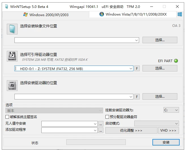The width and height of the screenshot is (185, 150).
Task: Click the TPM 2.0 title text
Action: coord(133,6)
